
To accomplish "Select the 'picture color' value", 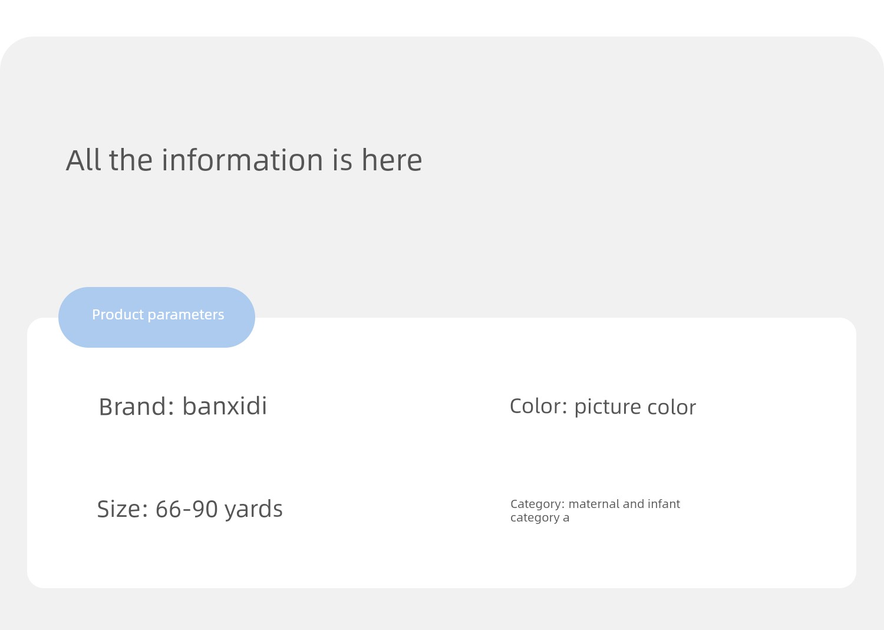I will pos(635,407).
